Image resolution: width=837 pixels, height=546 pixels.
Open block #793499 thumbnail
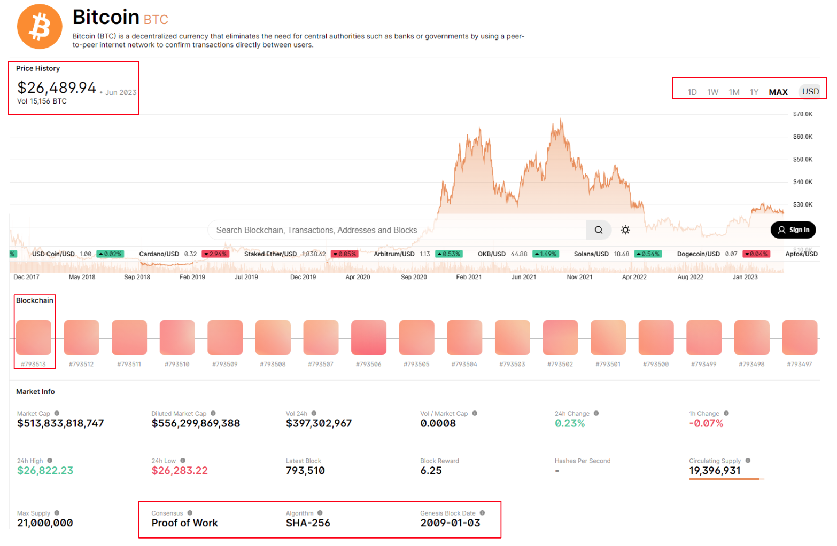704,337
